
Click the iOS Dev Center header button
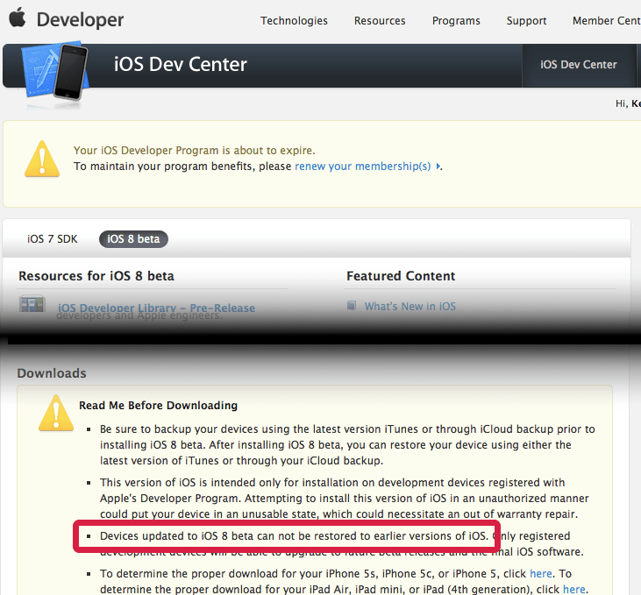pyautogui.click(x=579, y=65)
